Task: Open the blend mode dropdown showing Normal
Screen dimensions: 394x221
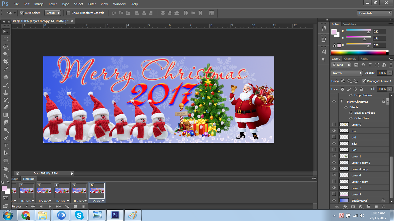Action: (x=346, y=73)
